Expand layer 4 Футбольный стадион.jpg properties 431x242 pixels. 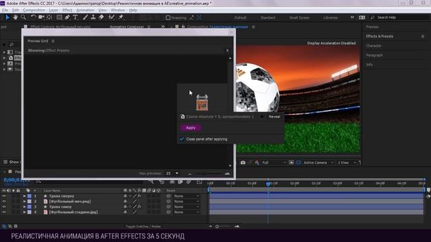(24, 212)
